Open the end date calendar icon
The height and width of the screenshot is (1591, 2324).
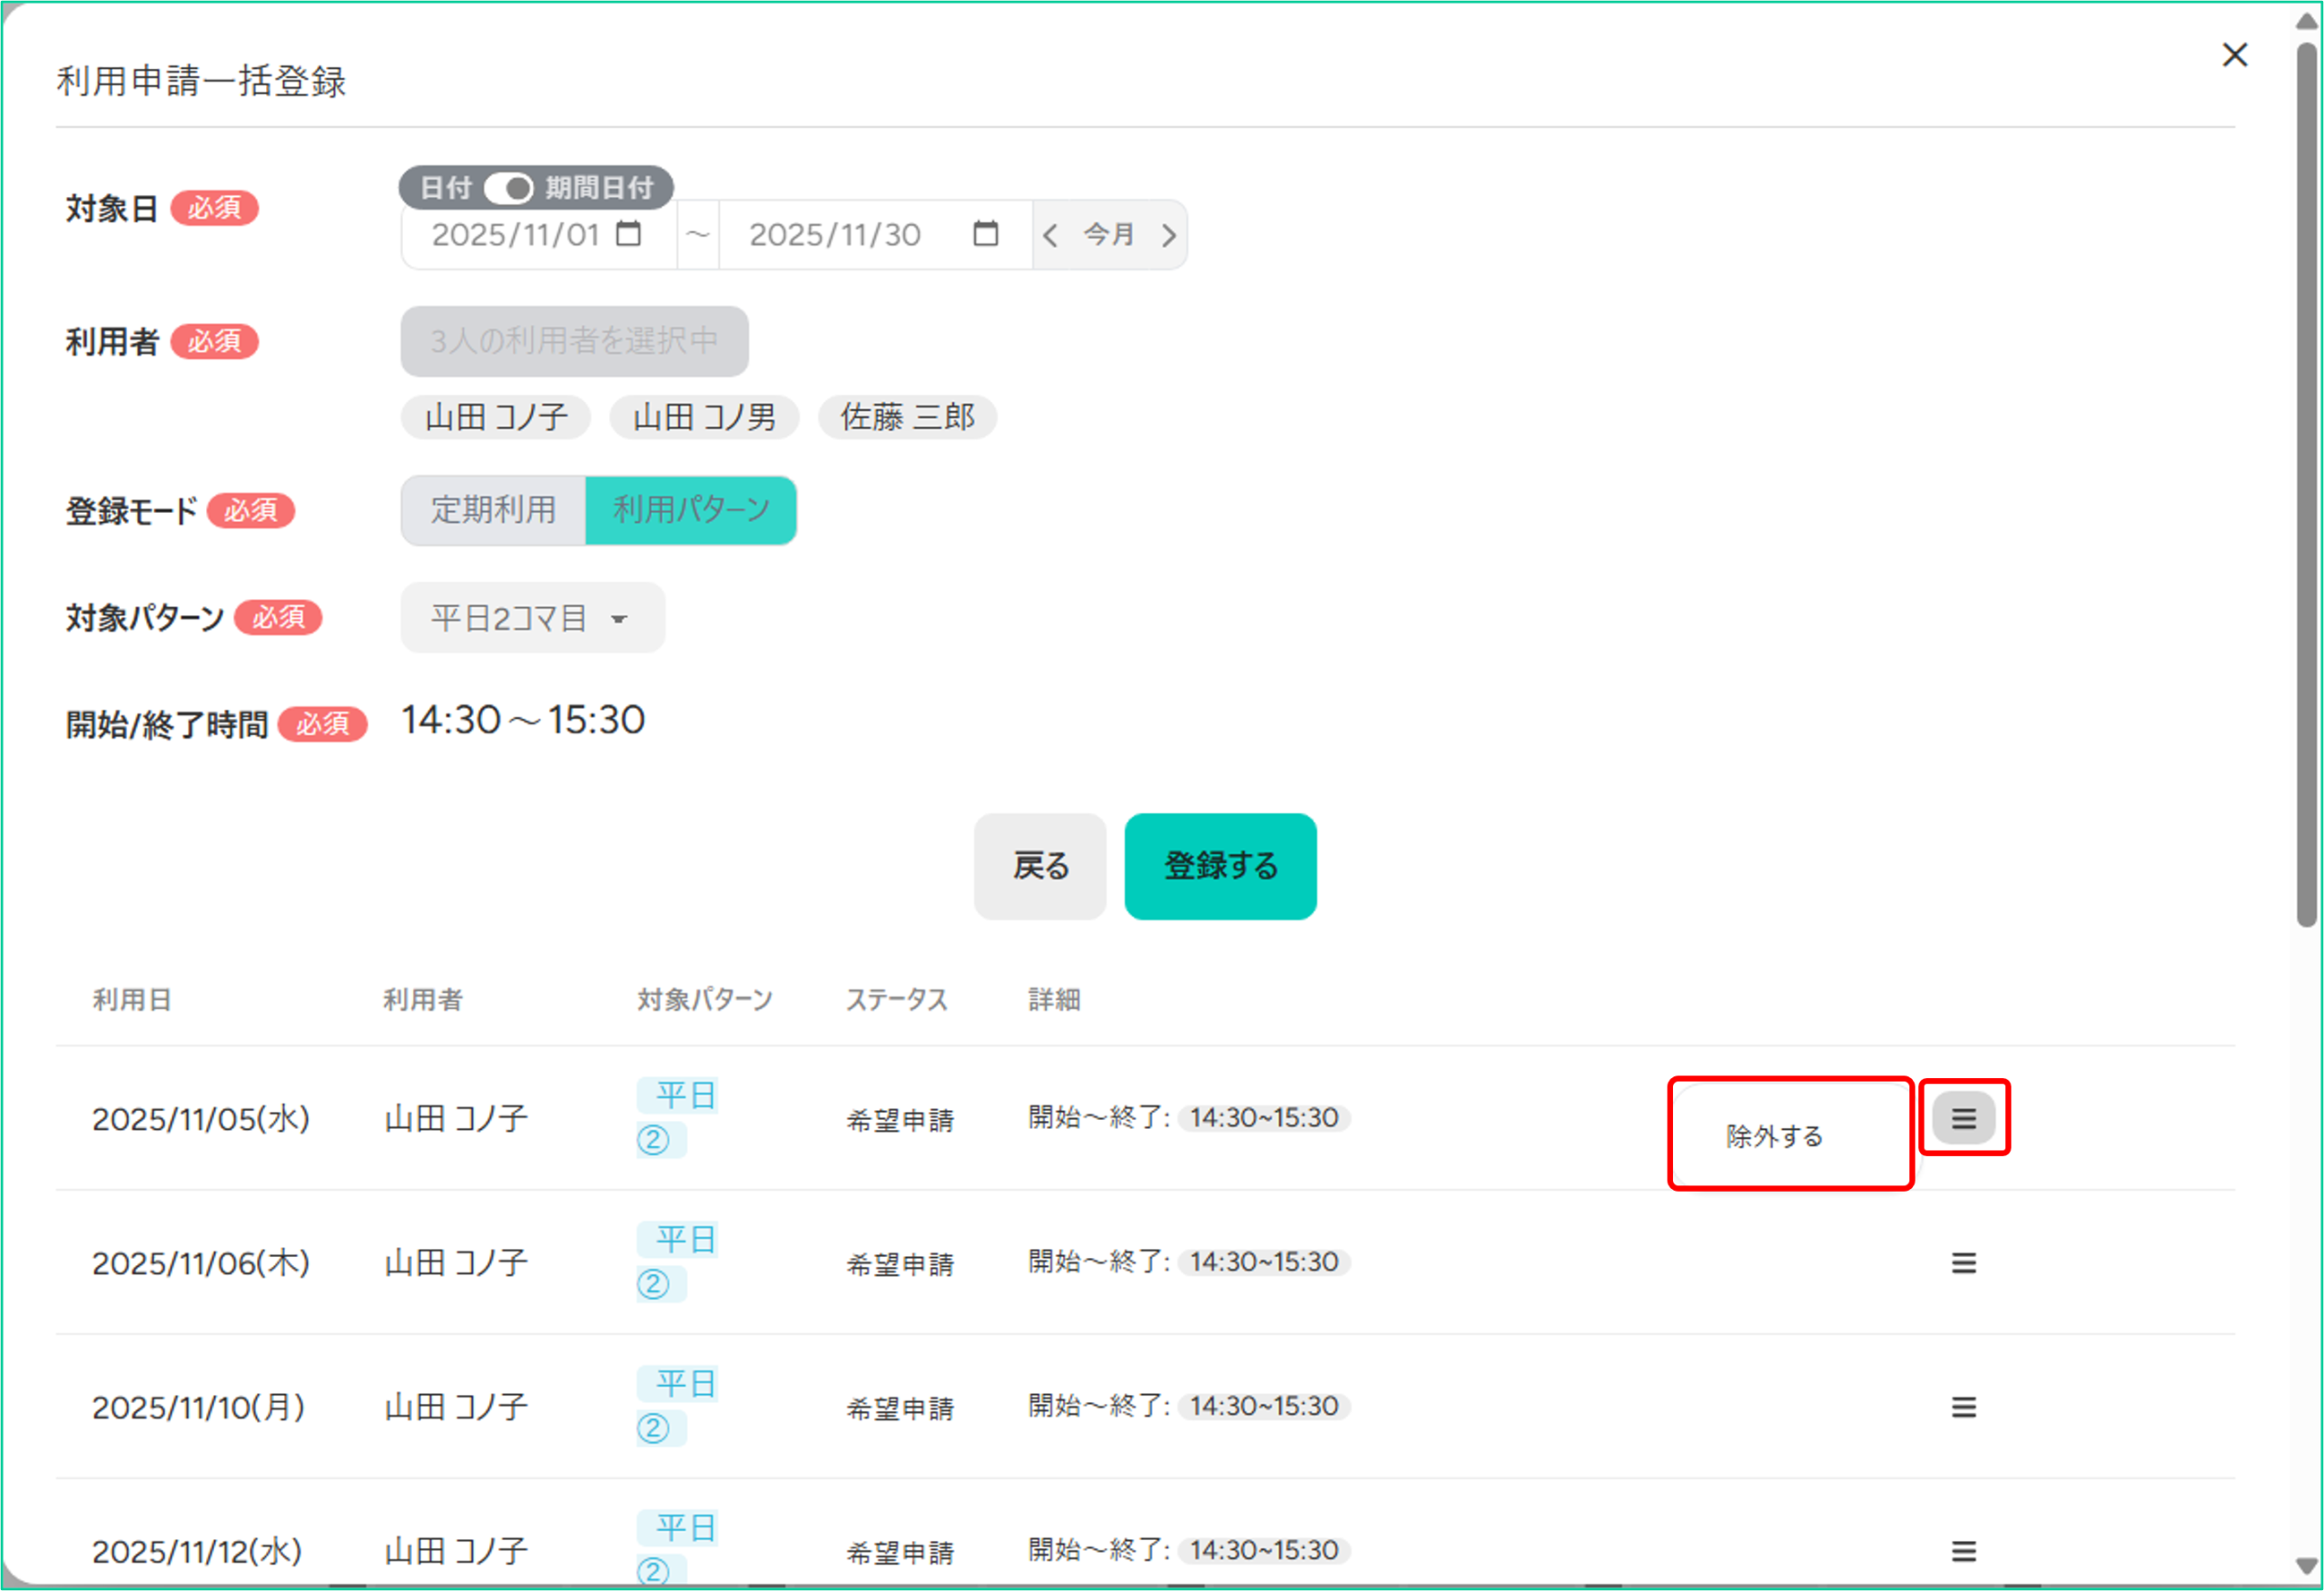click(x=985, y=234)
